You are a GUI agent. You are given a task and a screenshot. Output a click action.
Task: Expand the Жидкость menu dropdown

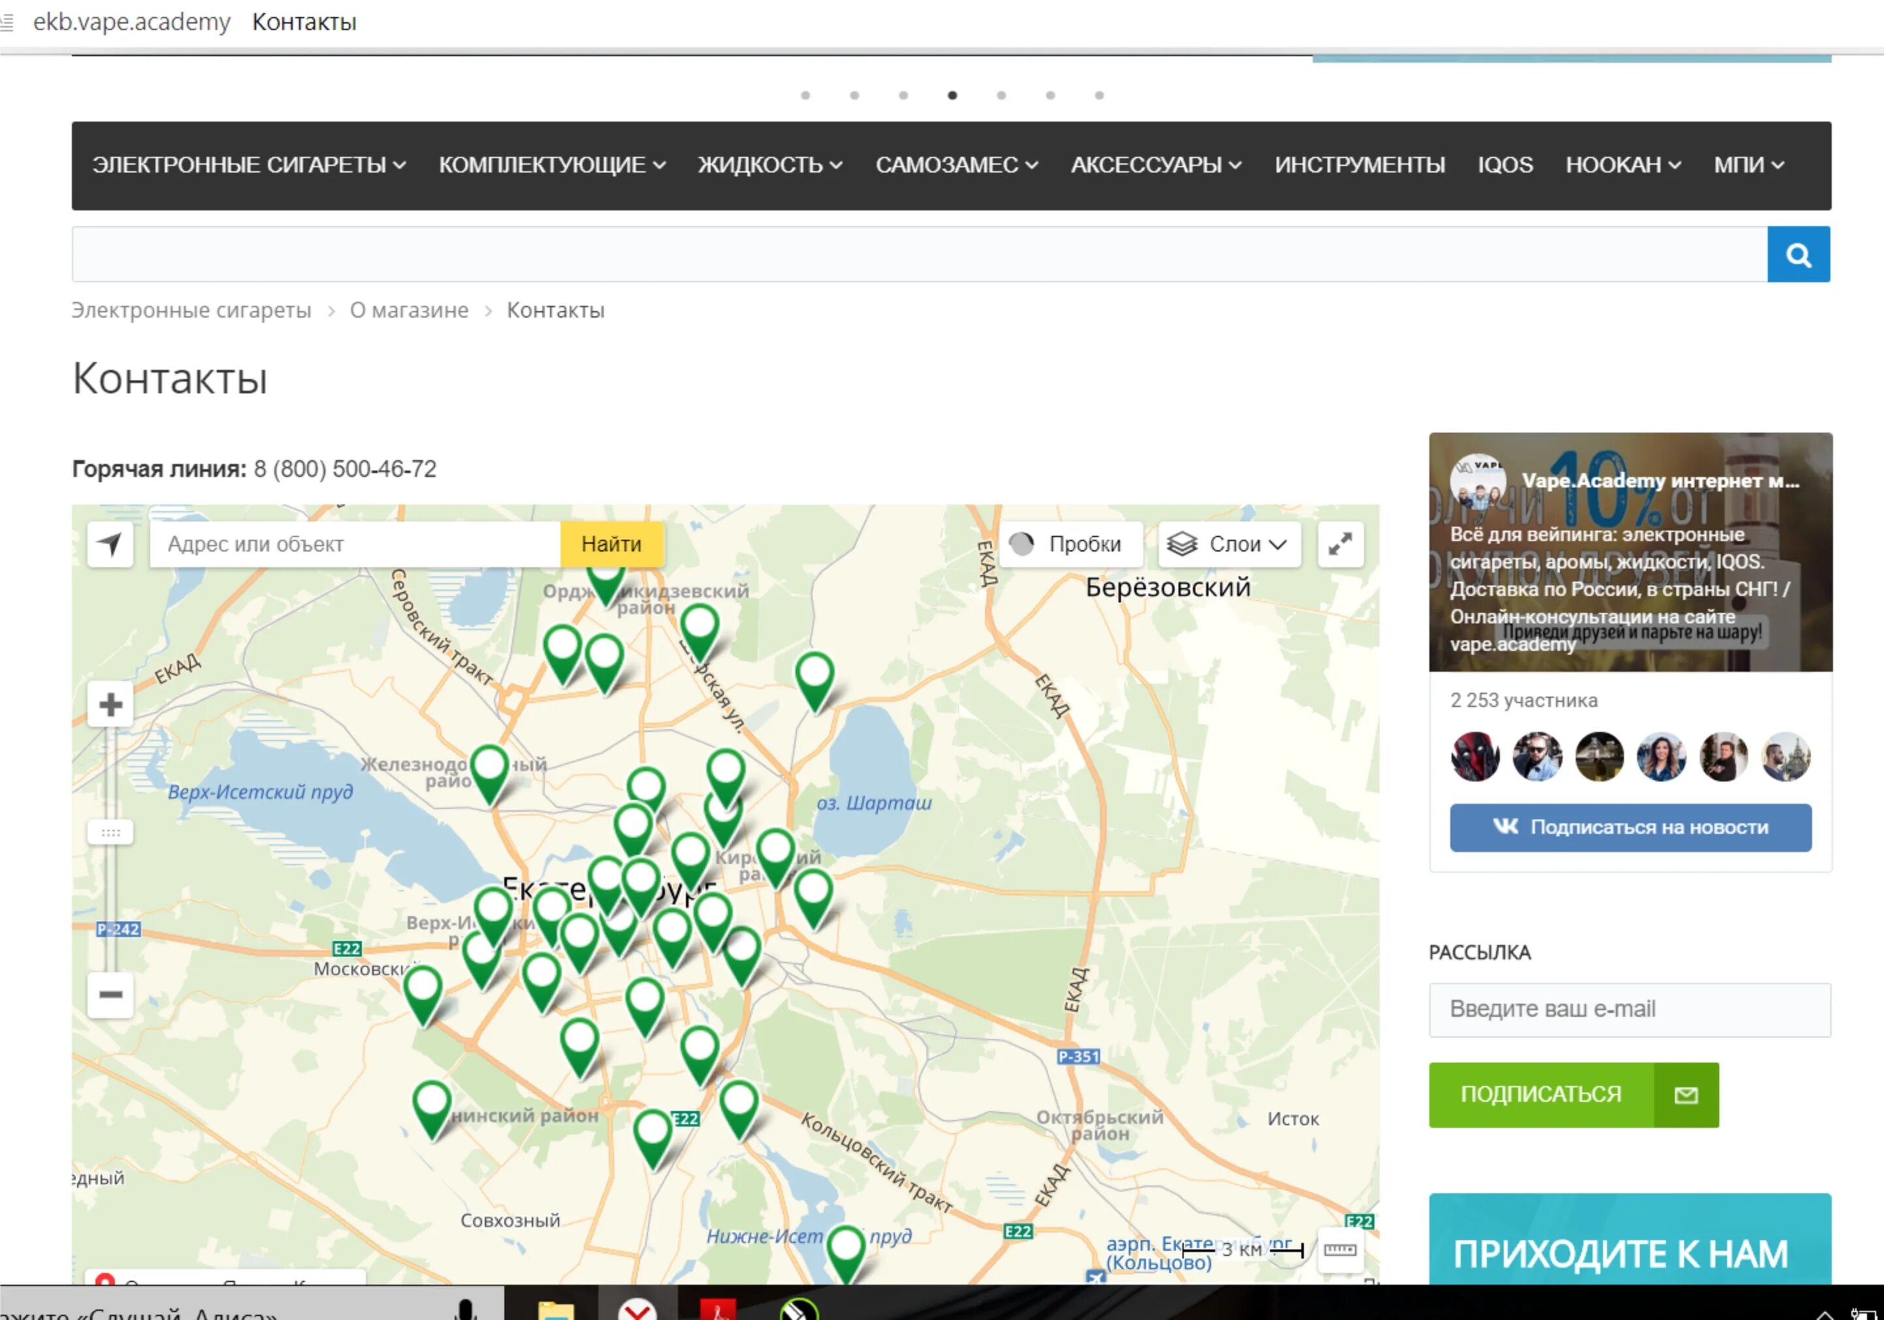[x=770, y=165]
